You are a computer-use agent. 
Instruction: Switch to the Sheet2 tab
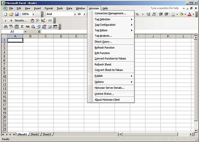point(35,135)
